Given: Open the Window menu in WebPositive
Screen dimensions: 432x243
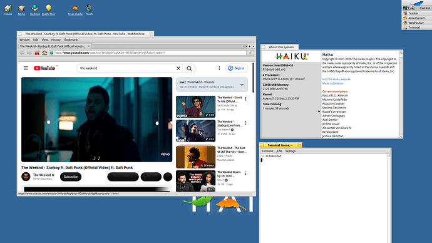Looking at the screenshot, I should click(24, 40).
